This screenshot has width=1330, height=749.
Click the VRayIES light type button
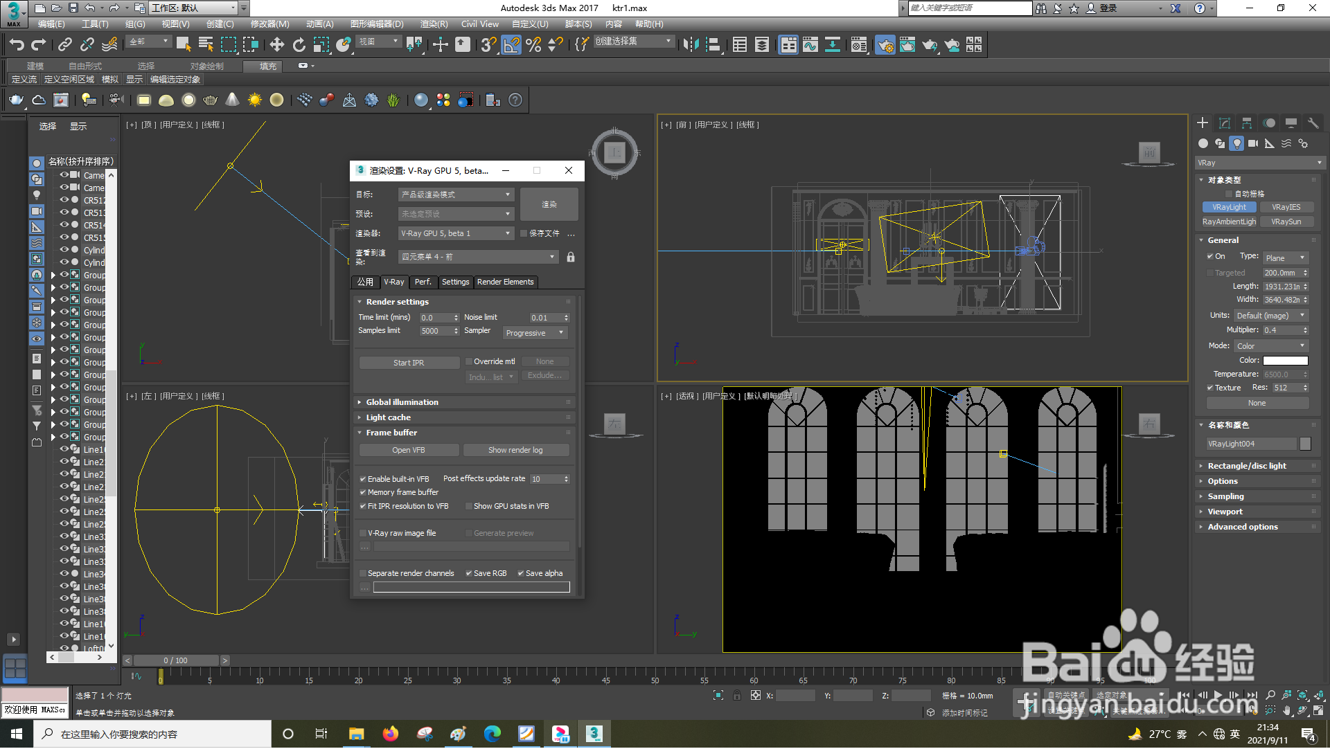pos(1286,207)
